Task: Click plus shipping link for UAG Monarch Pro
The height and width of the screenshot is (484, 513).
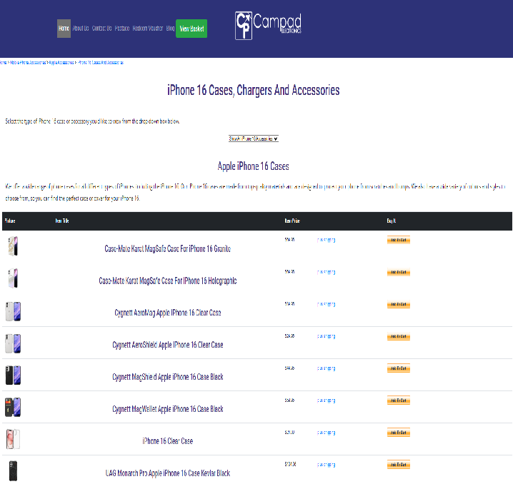Action: (x=327, y=465)
